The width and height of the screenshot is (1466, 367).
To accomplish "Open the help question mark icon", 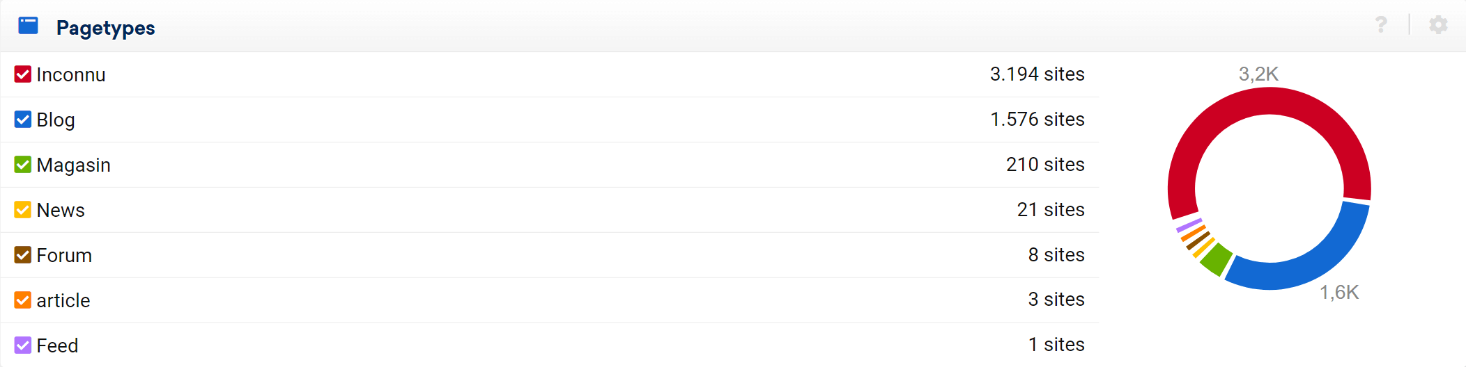I will [x=1381, y=25].
